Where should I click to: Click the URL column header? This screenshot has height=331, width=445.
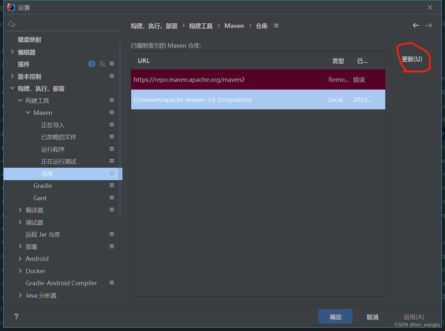coord(144,61)
